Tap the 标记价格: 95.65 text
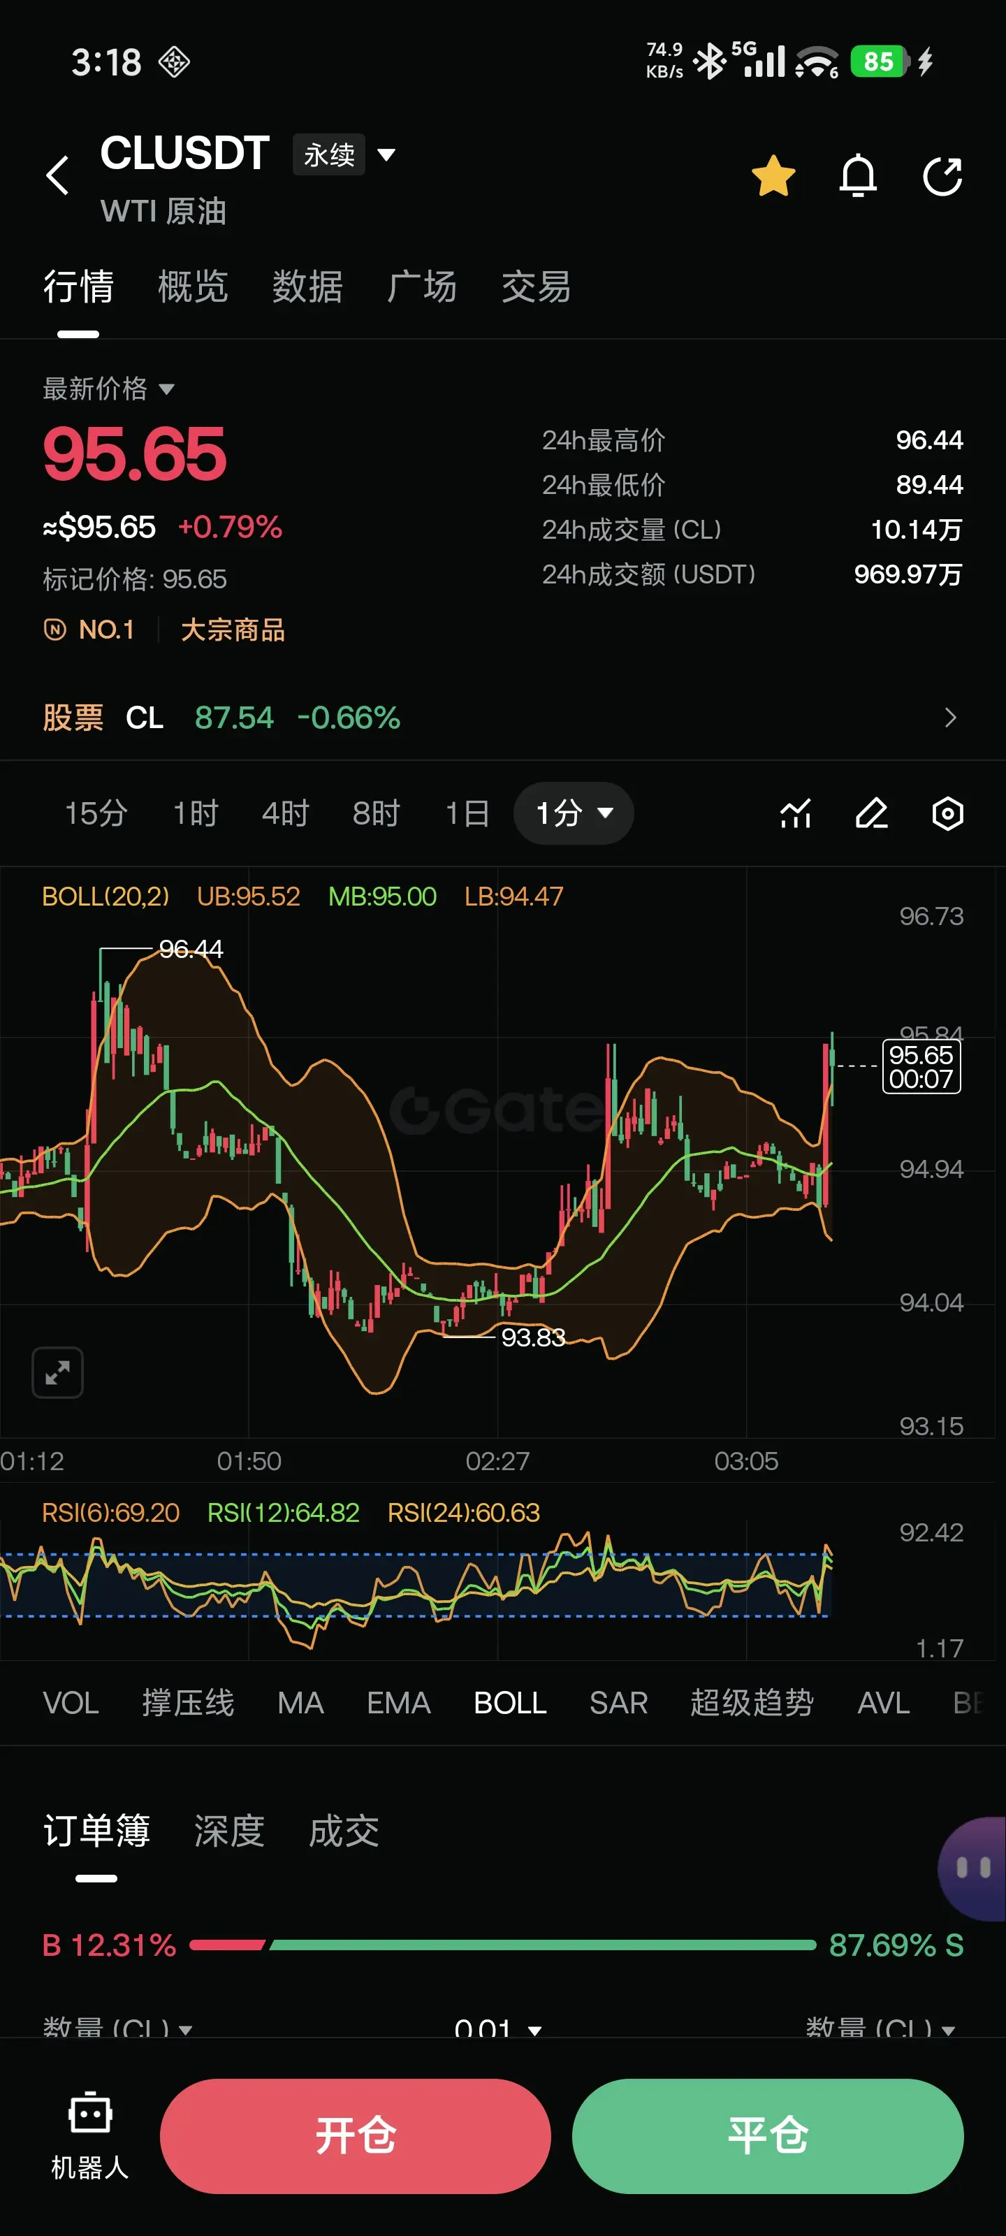The height and width of the screenshot is (2236, 1006). 135,579
